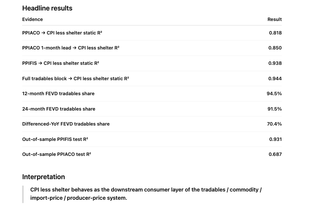Select the Out-of-sample PPIFIS test R² row
331x208 pixels.
click(152, 139)
